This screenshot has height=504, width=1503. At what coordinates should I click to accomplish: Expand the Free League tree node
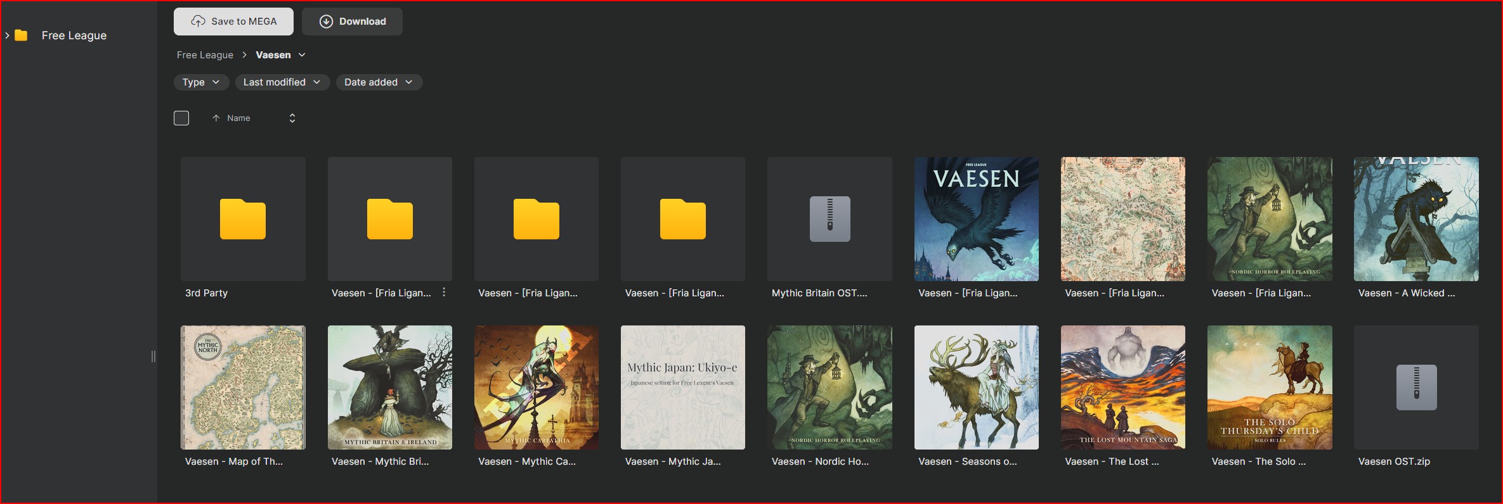[7, 35]
